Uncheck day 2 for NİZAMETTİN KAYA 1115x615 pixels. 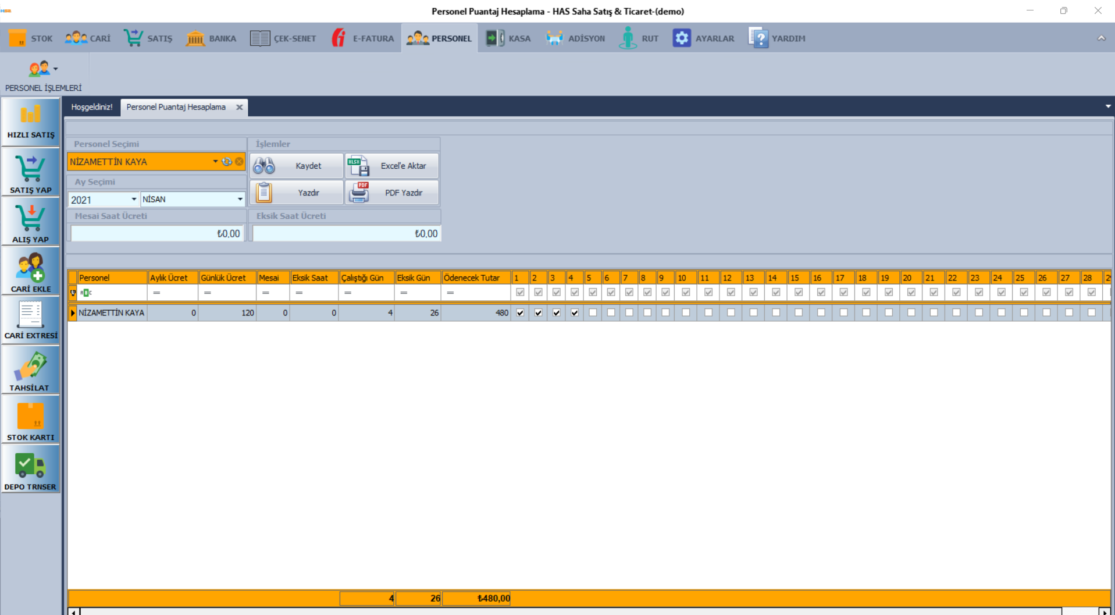(x=538, y=312)
